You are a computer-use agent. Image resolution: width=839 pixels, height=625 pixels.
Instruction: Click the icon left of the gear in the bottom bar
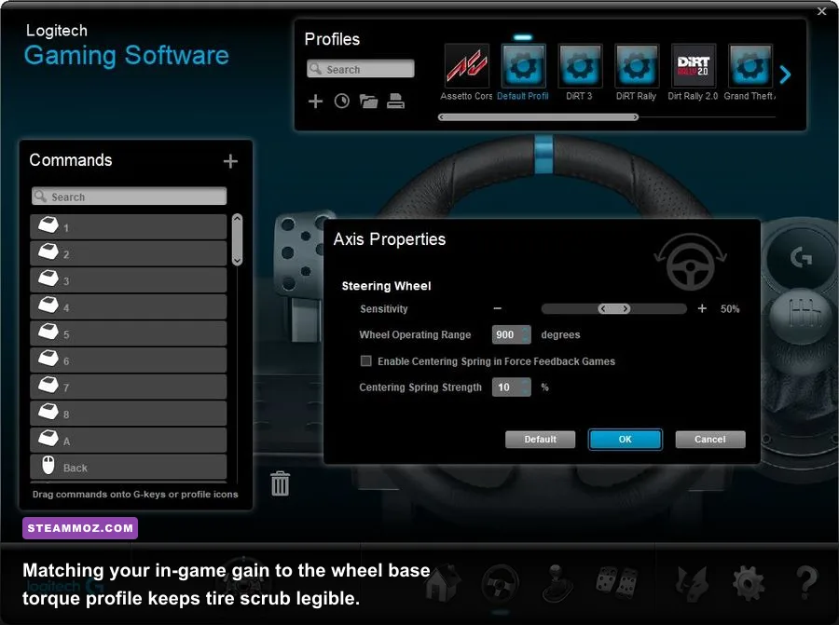(691, 583)
